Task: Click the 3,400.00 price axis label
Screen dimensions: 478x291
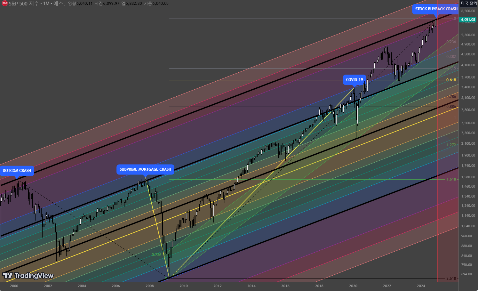Action: [468, 87]
